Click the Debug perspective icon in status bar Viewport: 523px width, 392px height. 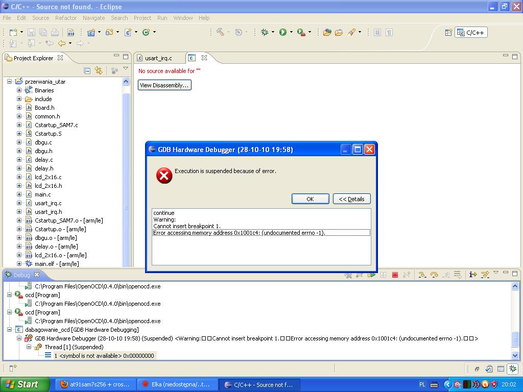(x=513, y=369)
